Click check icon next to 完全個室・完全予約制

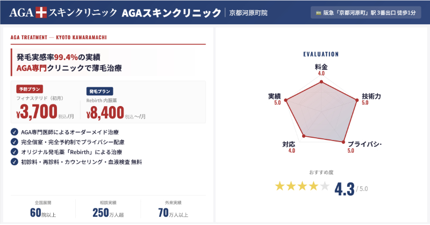pyautogui.click(x=14, y=142)
